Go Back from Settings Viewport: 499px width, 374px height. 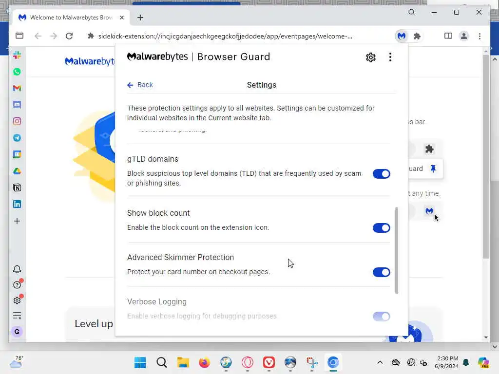140,85
